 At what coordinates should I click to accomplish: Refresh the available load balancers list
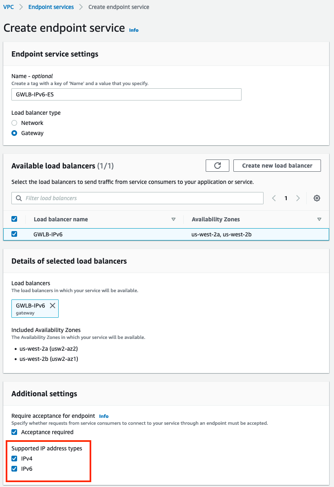[x=217, y=166]
